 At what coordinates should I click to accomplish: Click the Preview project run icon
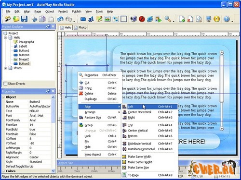[158, 19]
